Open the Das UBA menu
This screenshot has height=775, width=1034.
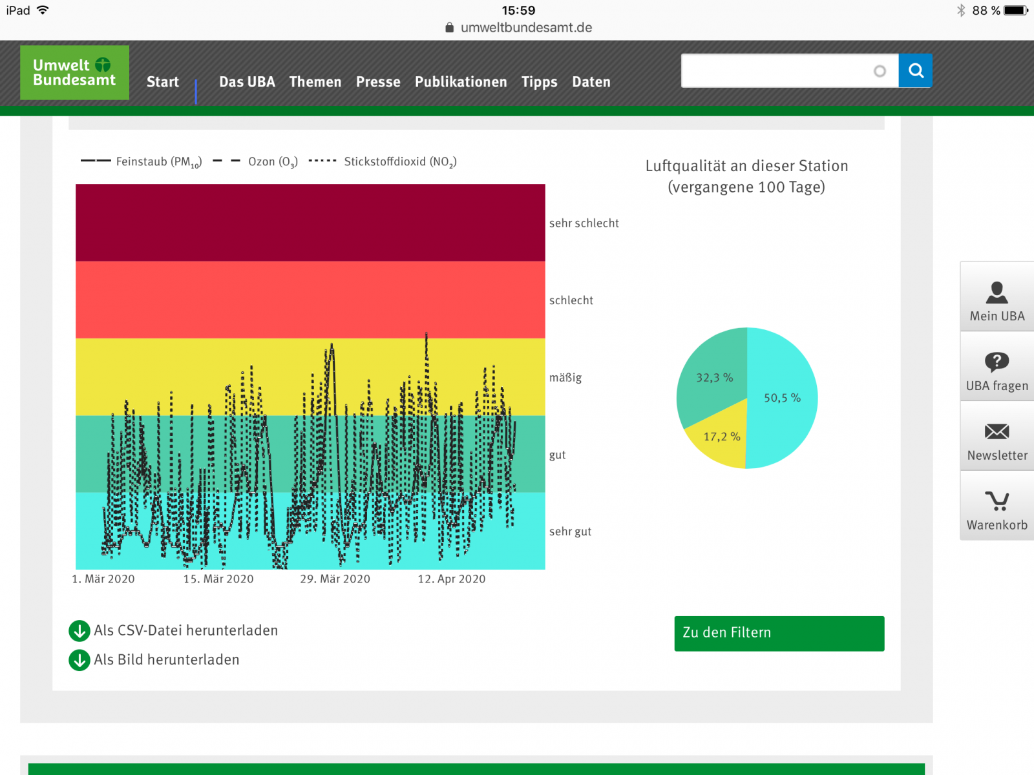pos(247,82)
